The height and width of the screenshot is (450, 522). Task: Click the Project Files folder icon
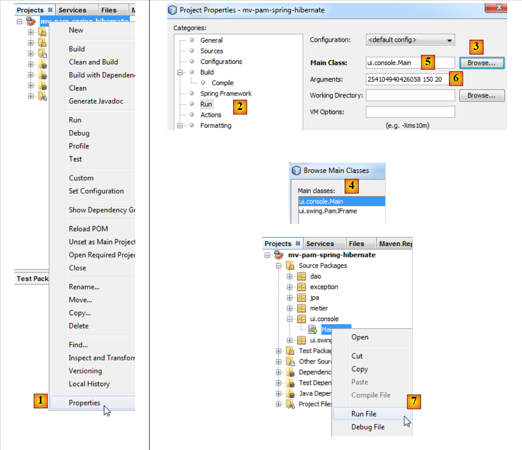click(290, 404)
